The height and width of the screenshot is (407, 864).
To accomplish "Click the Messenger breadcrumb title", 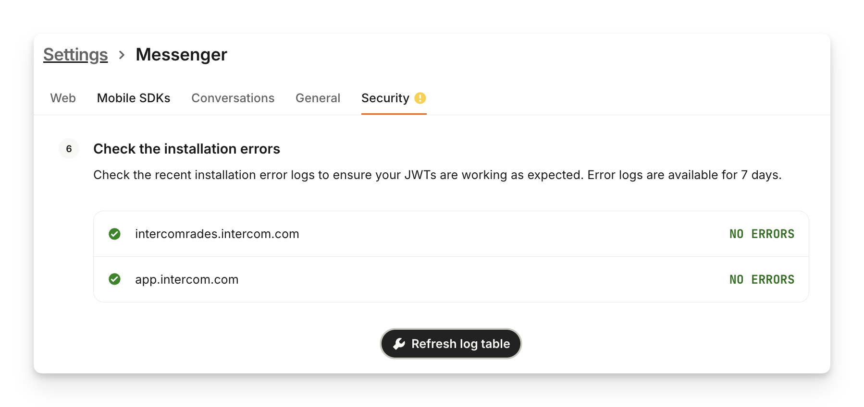I will tap(181, 55).
